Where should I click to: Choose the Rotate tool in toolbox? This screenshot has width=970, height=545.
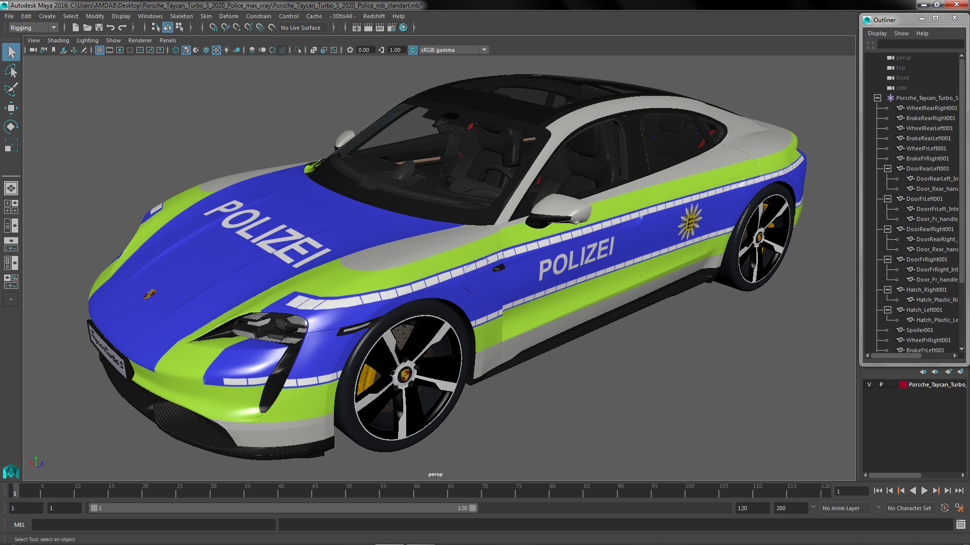[x=11, y=126]
